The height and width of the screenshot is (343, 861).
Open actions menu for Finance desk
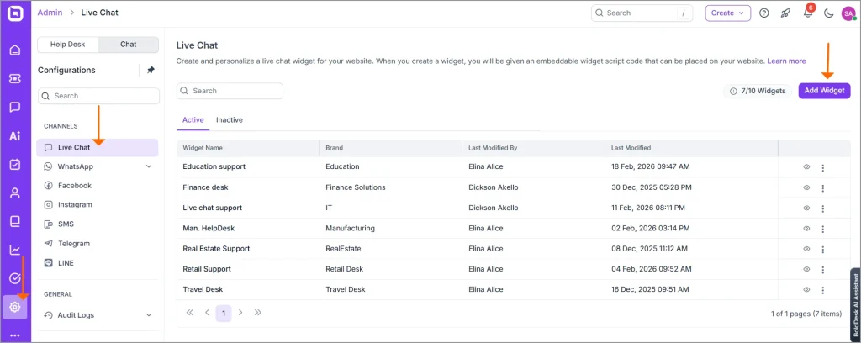[822, 188]
